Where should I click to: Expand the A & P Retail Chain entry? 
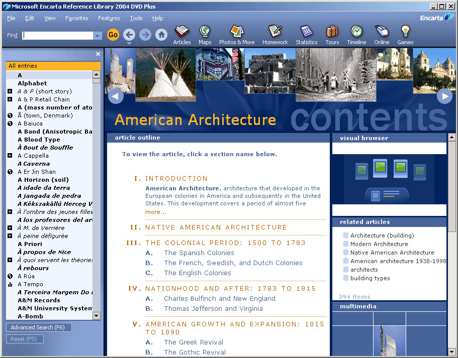tap(10, 99)
